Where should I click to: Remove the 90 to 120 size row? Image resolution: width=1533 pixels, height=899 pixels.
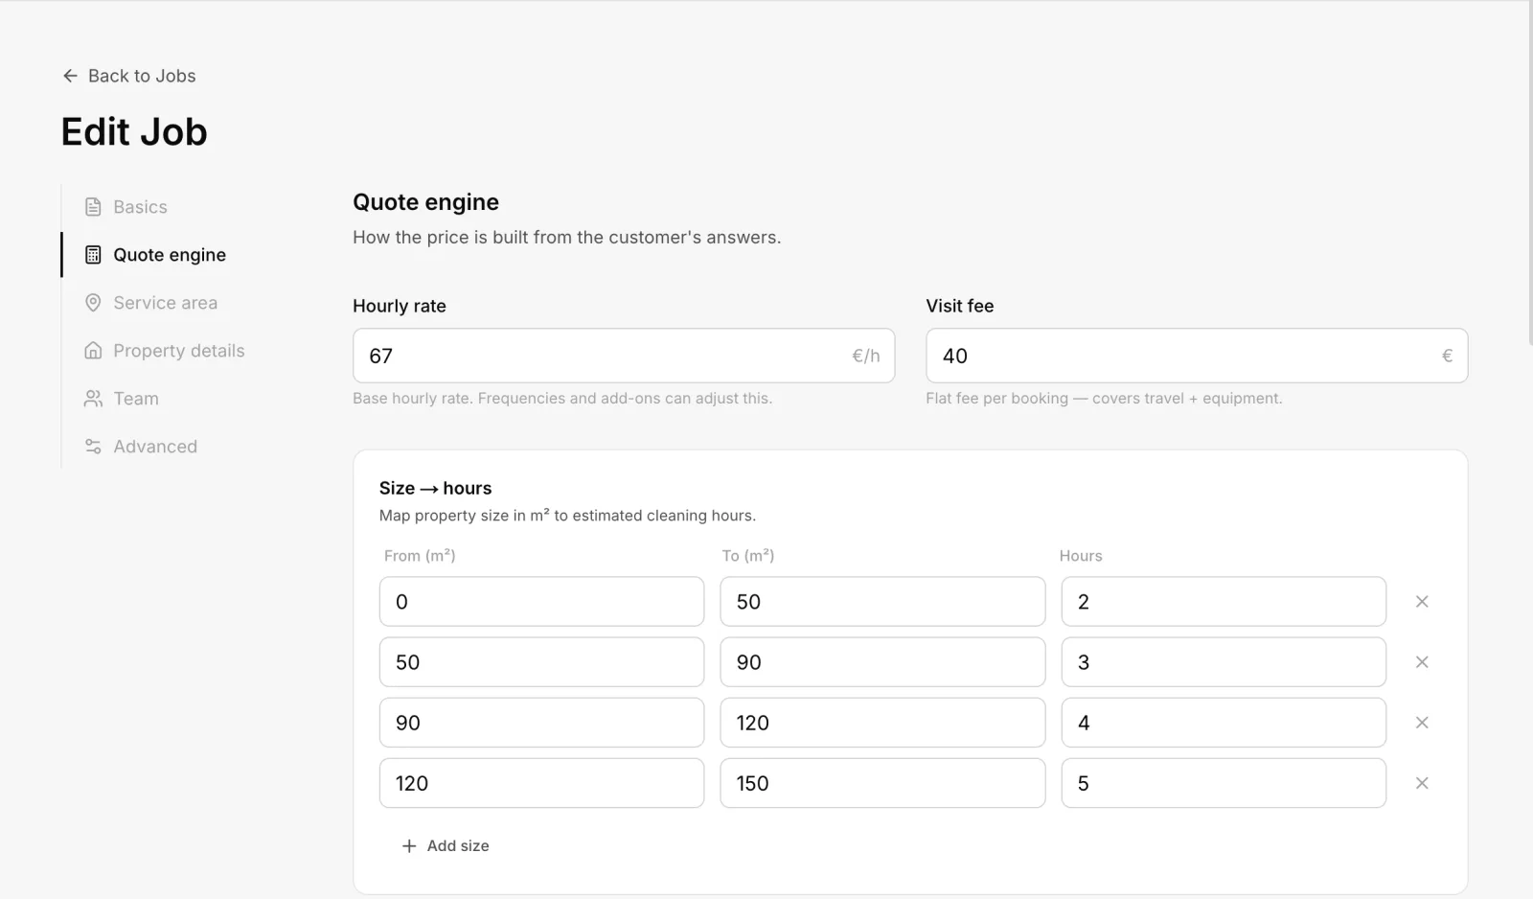(1422, 723)
